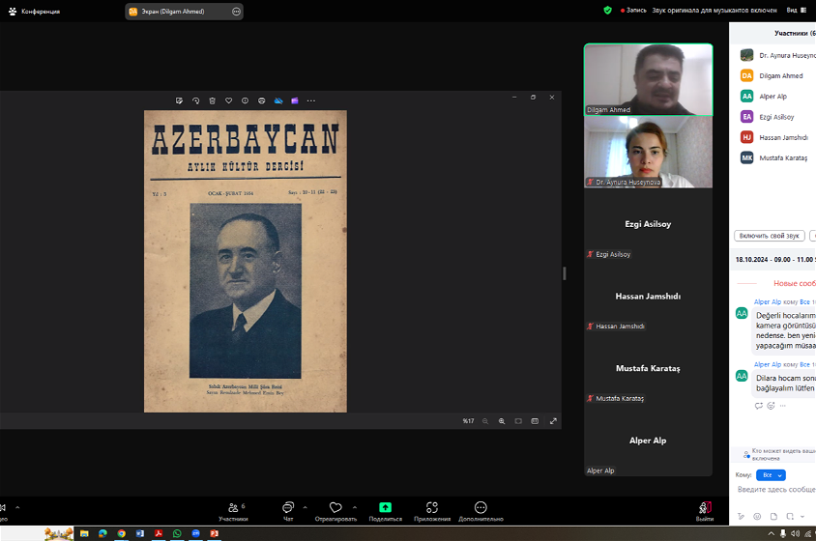The width and height of the screenshot is (816, 541).
Task: Rotate the image with the rotate icon
Action: 195,100
